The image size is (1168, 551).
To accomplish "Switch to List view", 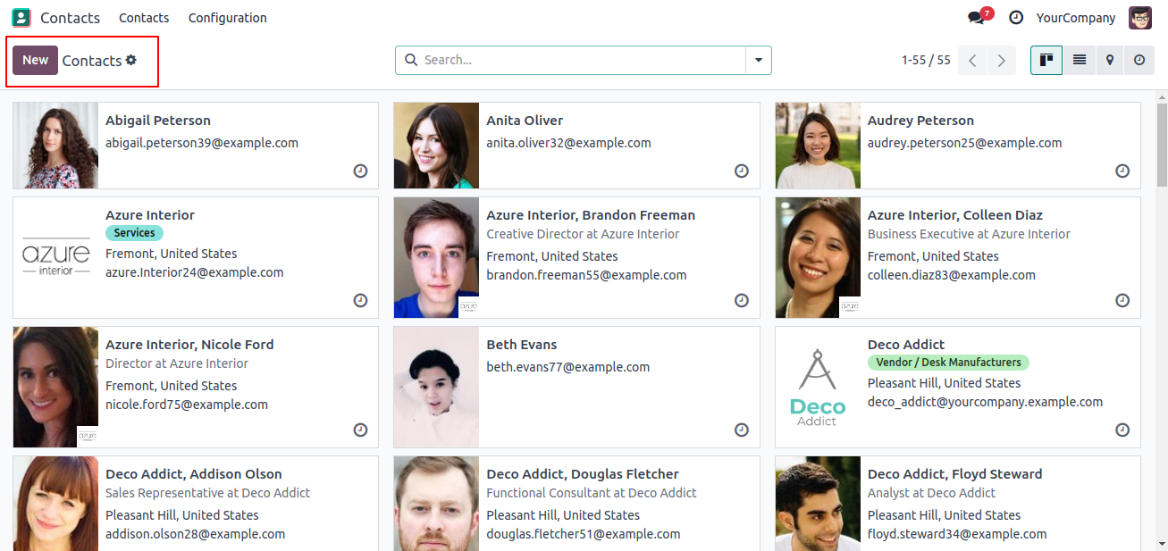I will (x=1080, y=60).
